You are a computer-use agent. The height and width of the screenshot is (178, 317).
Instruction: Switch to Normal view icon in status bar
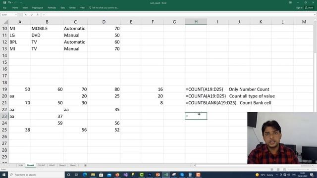click(x=272, y=169)
